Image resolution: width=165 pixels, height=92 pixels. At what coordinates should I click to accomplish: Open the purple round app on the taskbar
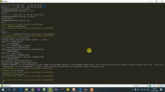click(38, 90)
